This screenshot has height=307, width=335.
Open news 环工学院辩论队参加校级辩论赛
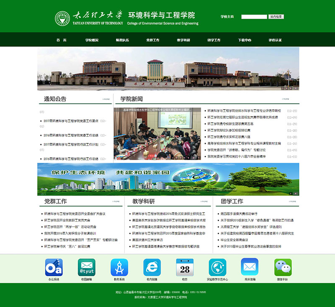click(x=229, y=130)
